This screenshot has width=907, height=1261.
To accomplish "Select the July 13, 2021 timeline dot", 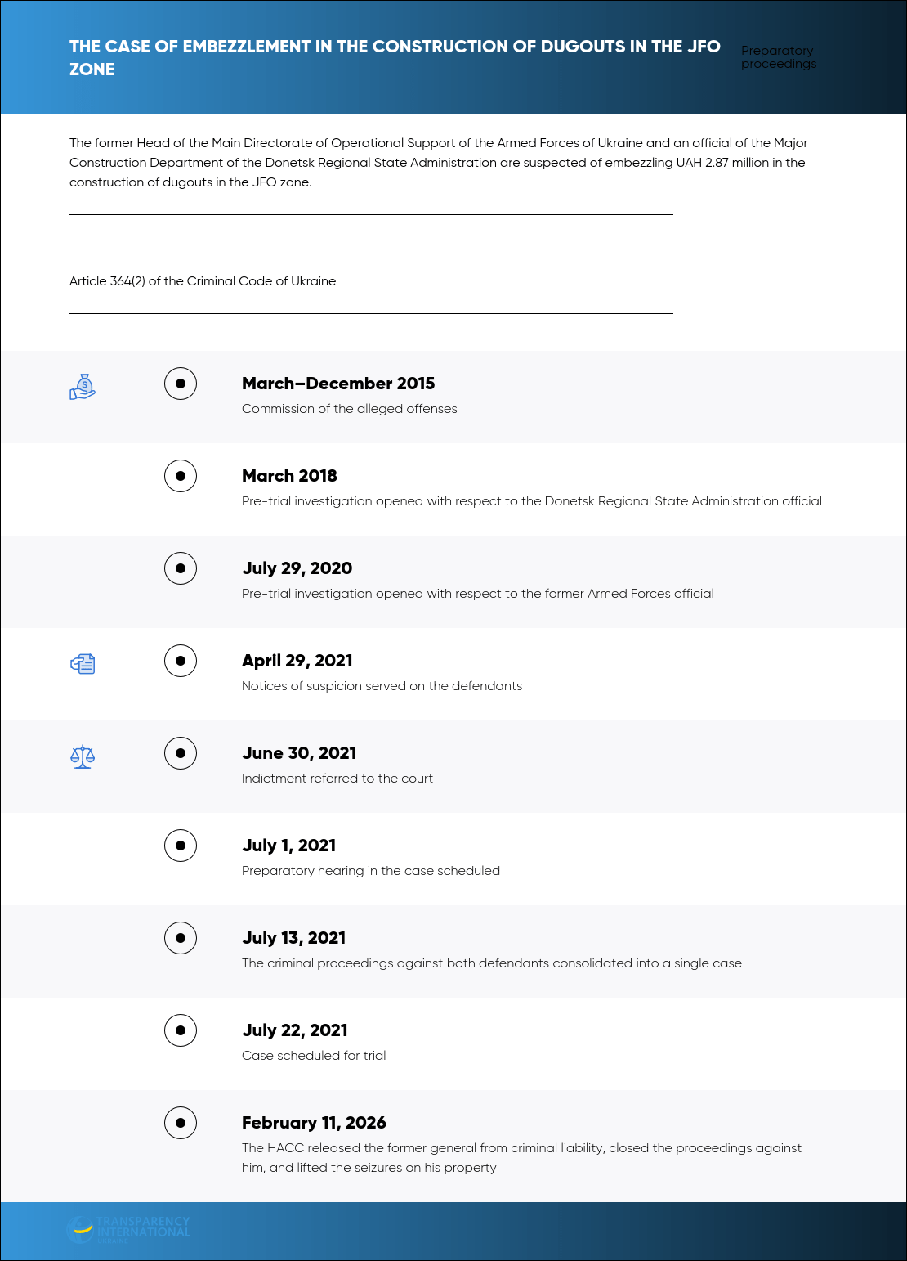I will 181,938.
